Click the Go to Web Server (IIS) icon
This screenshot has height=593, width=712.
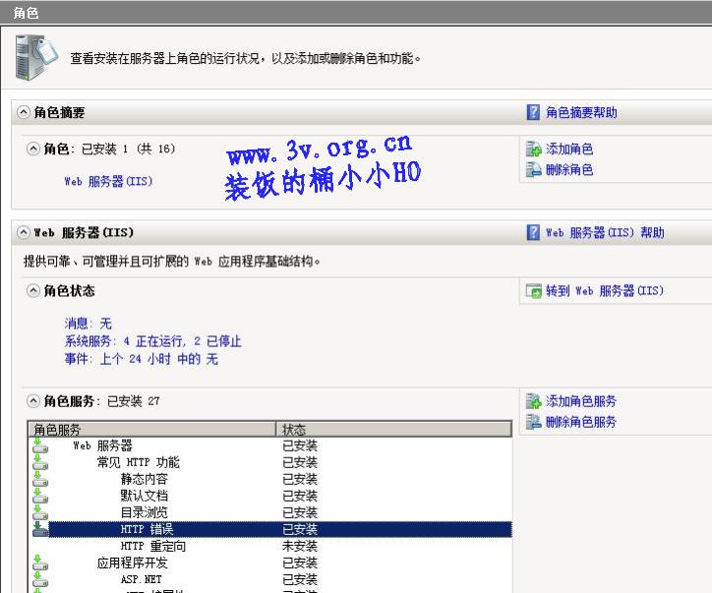pyautogui.click(x=534, y=291)
